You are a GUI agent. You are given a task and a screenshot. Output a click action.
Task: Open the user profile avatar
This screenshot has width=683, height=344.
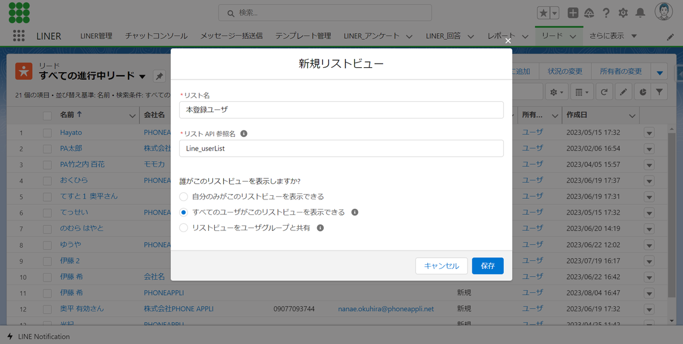coord(664,12)
